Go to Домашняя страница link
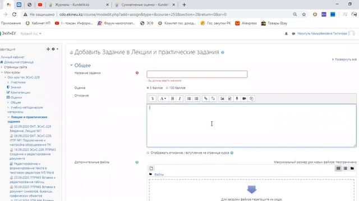 pyautogui.click(x=19, y=62)
